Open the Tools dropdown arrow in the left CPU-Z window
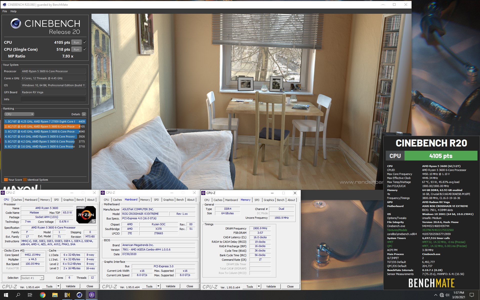 58,286
